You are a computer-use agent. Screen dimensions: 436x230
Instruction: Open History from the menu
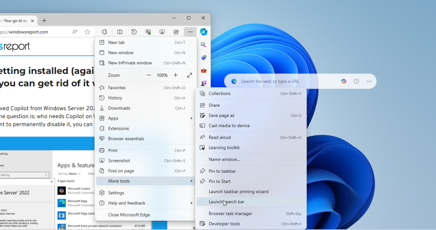point(146,98)
